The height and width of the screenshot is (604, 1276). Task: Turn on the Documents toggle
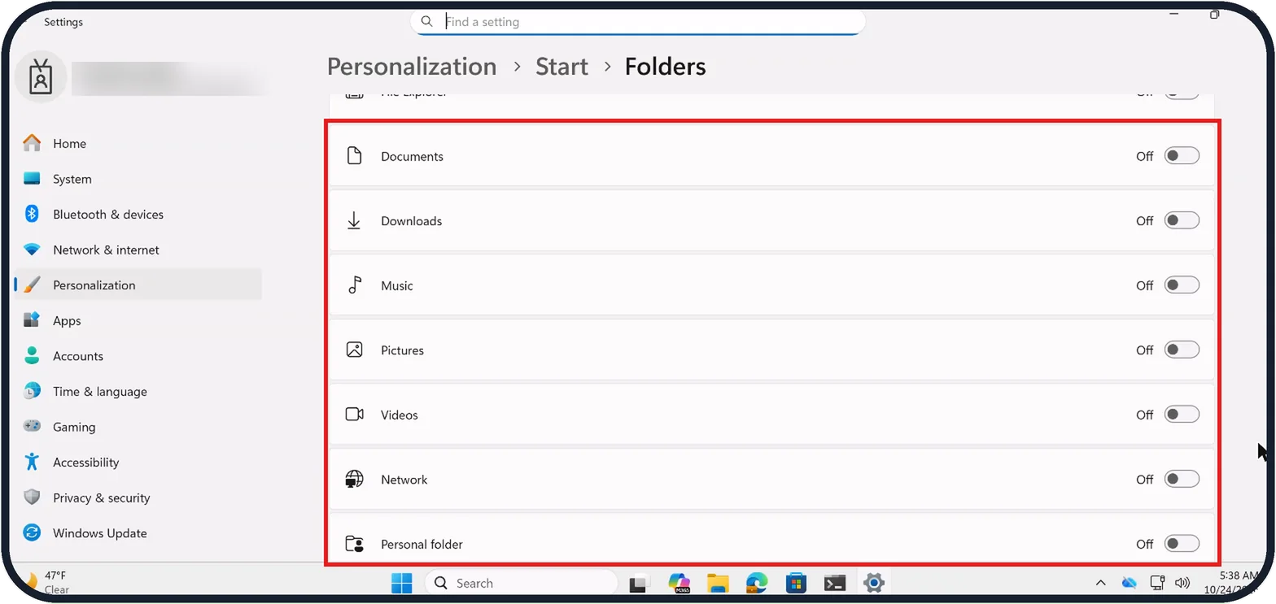pyautogui.click(x=1182, y=156)
